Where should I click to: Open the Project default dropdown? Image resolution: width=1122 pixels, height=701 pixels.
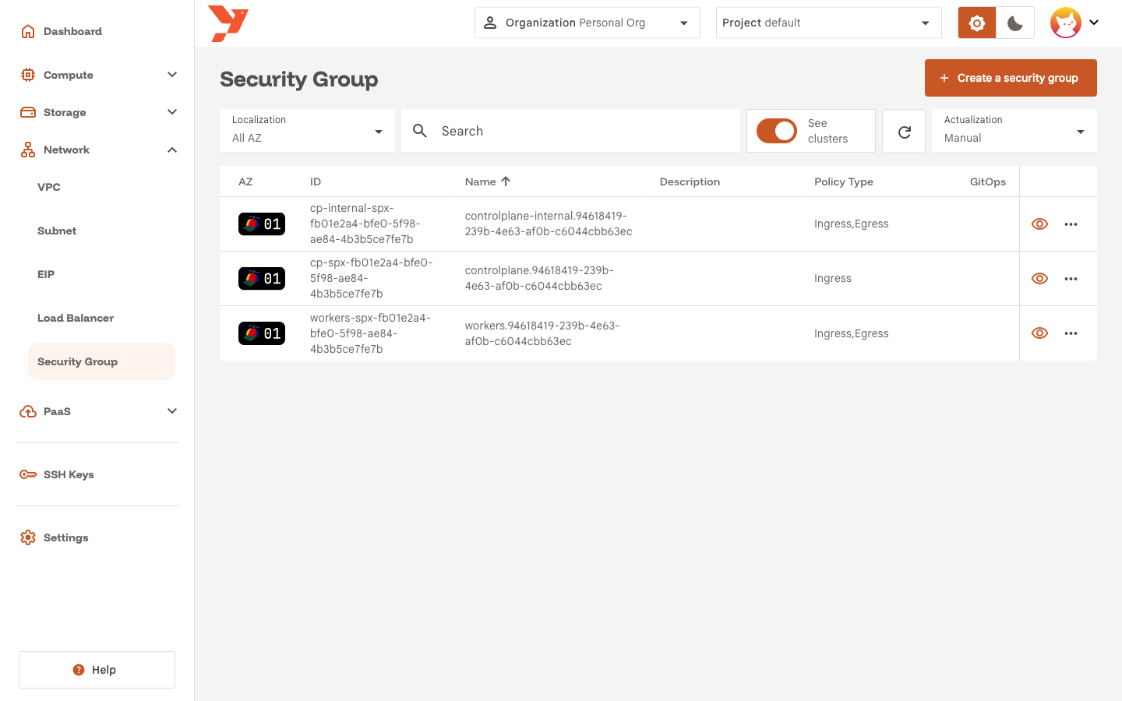tap(829, 23)
